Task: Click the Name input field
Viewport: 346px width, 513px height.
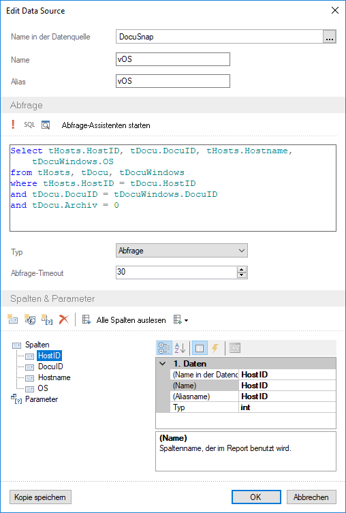Action: click(173, 59)
